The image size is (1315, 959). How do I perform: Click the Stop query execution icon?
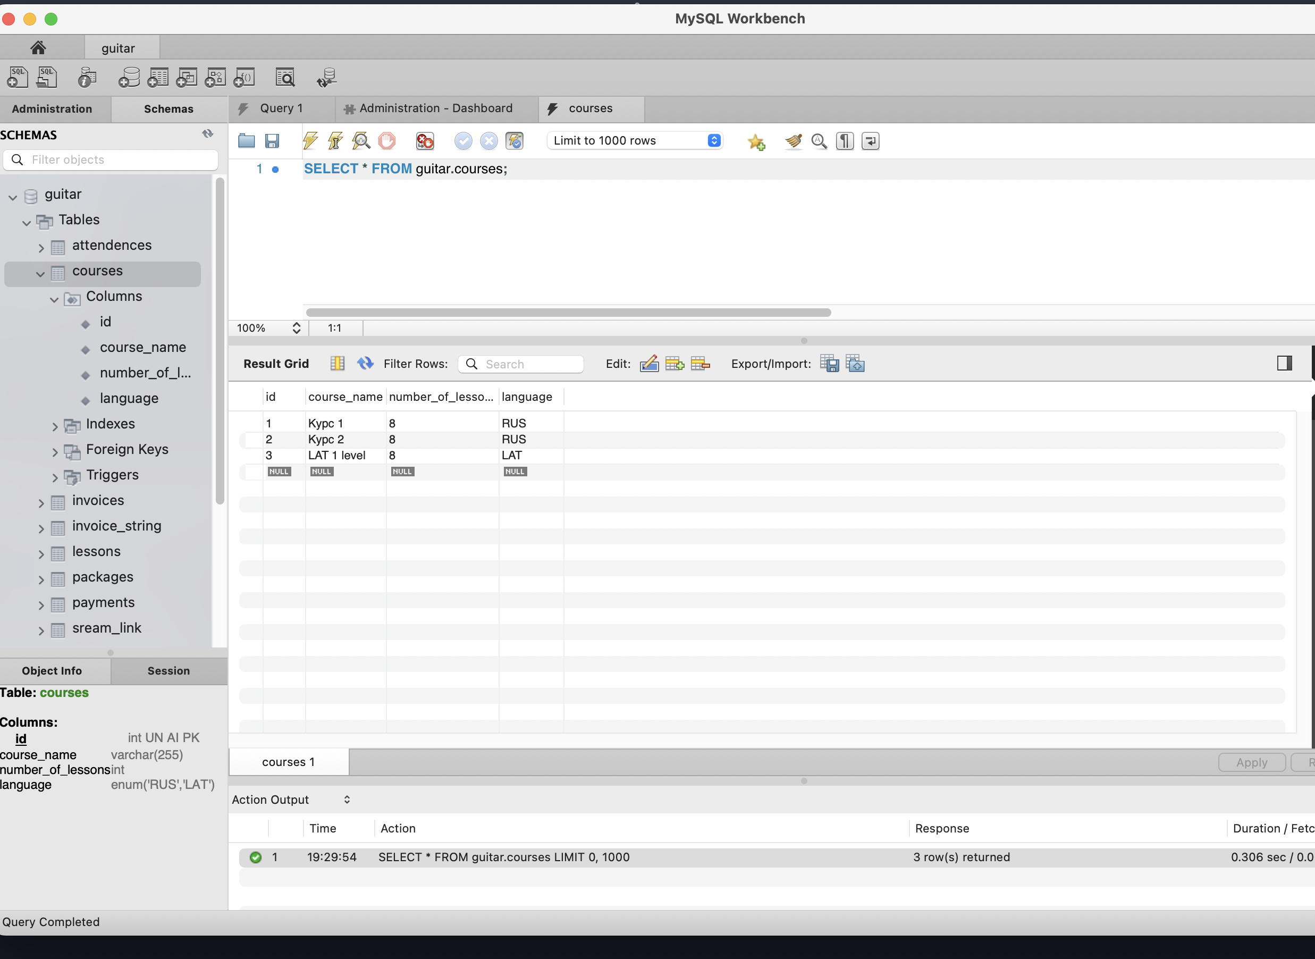tap(387, 140)
